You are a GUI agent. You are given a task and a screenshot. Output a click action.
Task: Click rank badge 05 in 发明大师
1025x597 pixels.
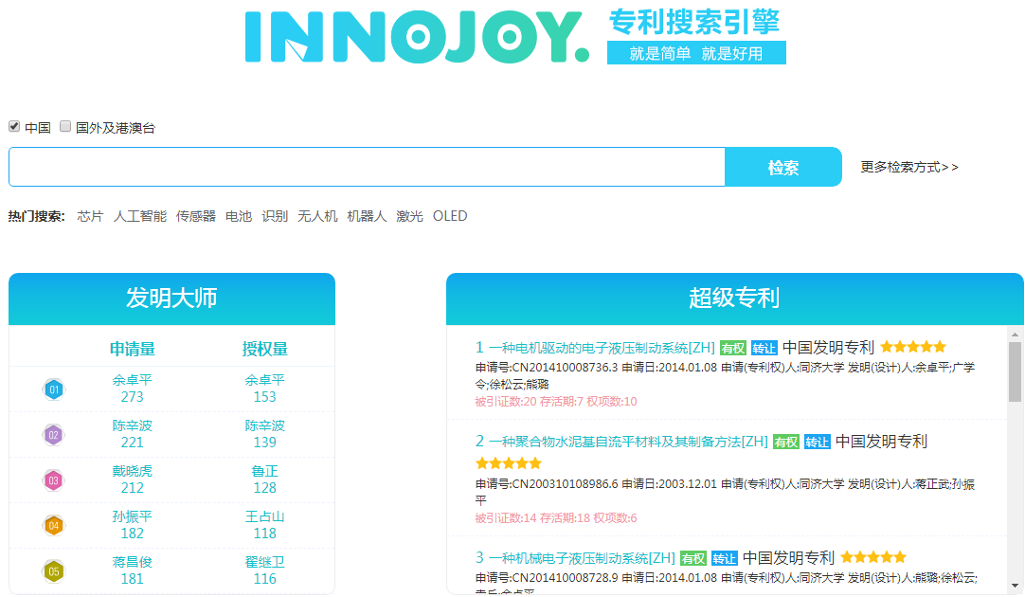(54, 571)
